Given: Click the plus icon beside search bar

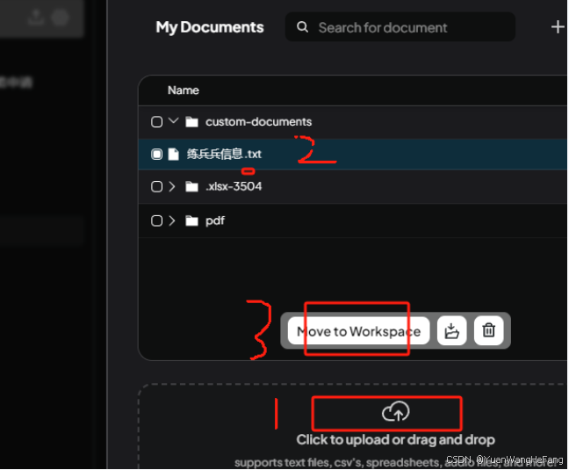Looking at the screenshot, I should tap(558, 27).
